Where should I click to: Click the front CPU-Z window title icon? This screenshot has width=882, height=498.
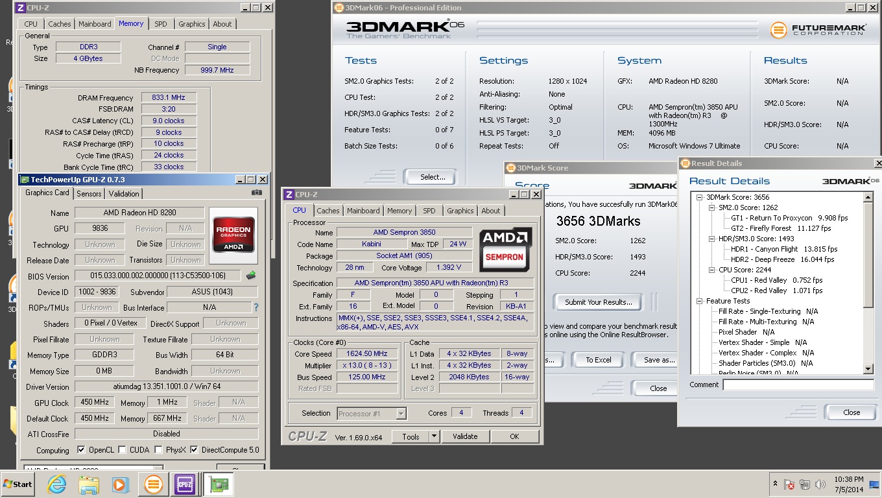coord(289,195)
